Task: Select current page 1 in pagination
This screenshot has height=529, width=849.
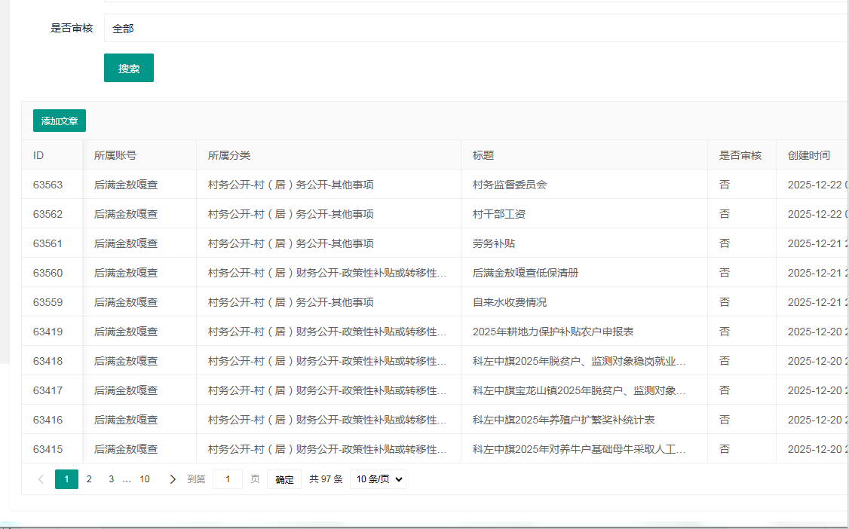Action: 66,479
